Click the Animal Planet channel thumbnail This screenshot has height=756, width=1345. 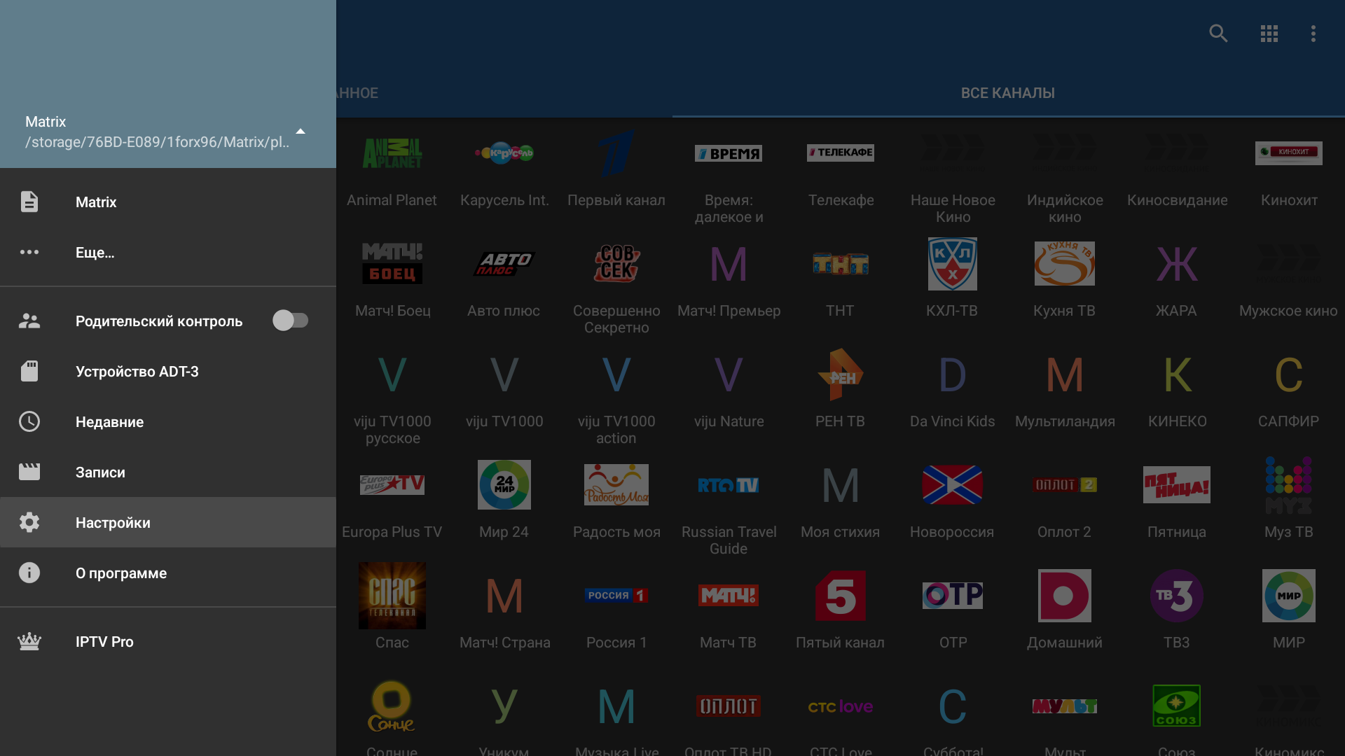pyautogui.click(x=392, y=153)
